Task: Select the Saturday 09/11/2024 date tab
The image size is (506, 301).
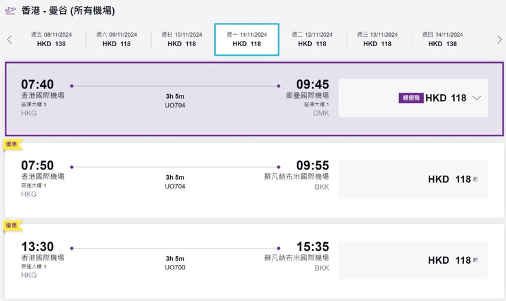Action: click(117, 39)
